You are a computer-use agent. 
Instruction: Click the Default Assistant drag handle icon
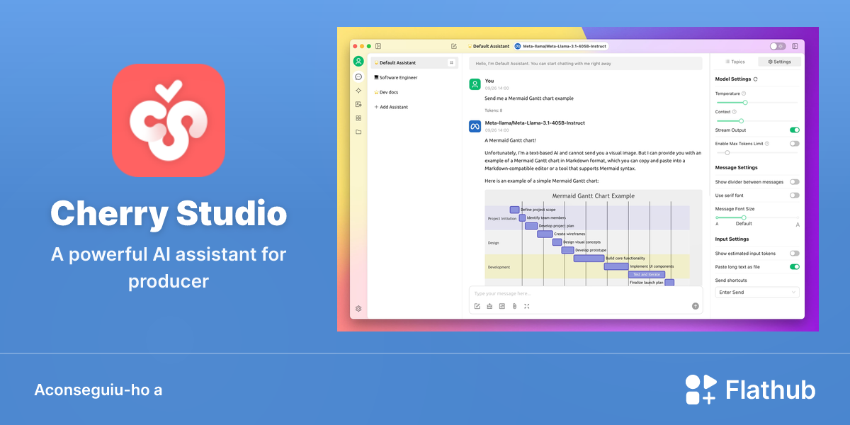click(x=451, y=62)
